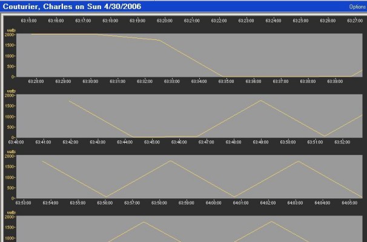
Task: Click the flat zero-watt line near 63:37:00
Action: (280, 76)
